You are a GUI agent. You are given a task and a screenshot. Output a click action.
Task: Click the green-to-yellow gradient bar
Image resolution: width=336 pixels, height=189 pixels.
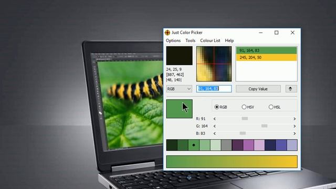(232, 162)
